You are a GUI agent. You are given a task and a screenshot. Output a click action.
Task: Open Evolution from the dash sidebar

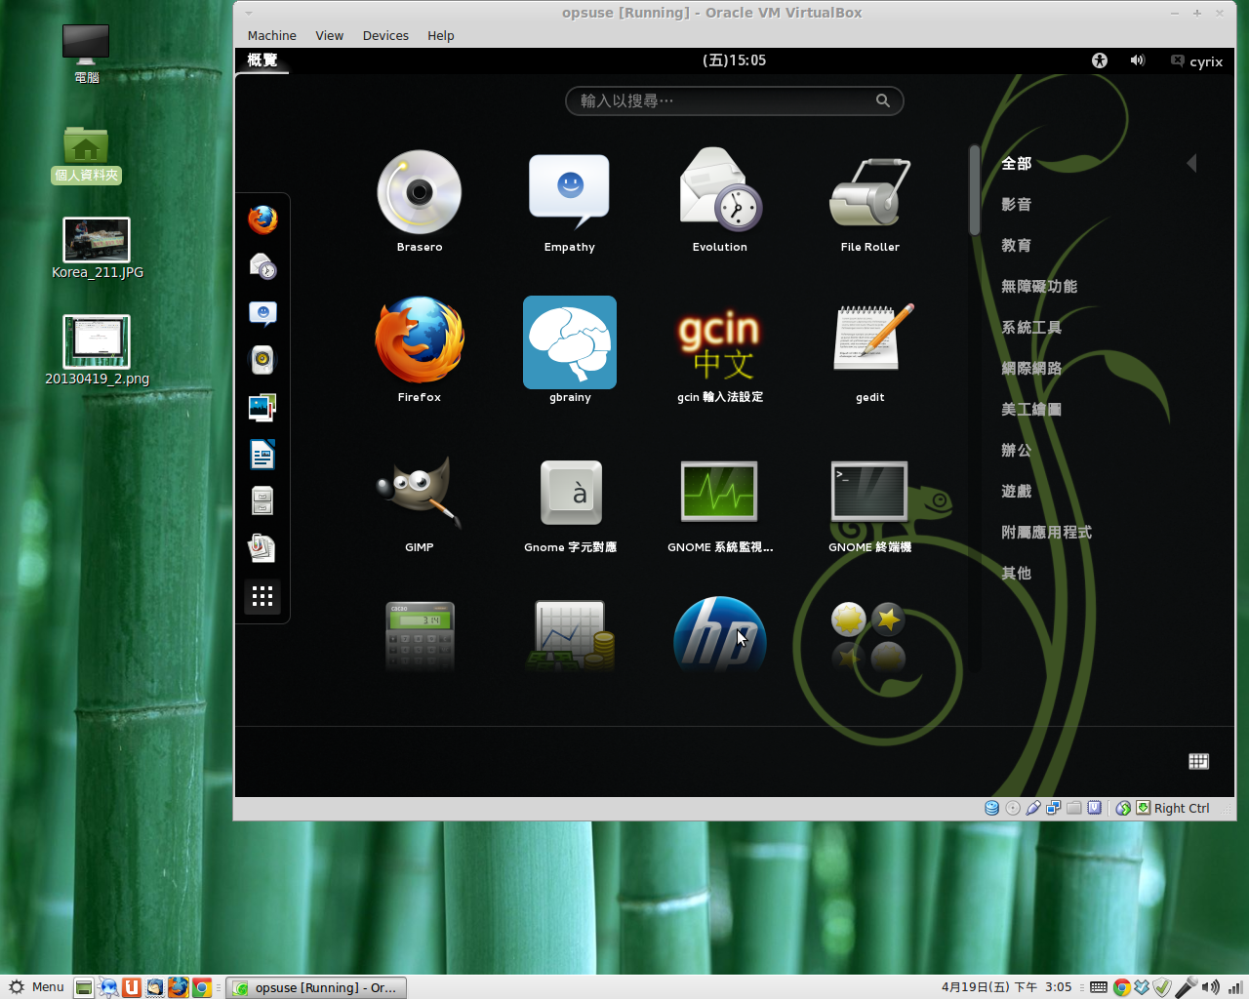(x=262, y=266)
